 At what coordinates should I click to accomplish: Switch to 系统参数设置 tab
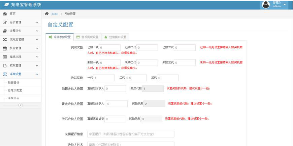tap(60, 37)
